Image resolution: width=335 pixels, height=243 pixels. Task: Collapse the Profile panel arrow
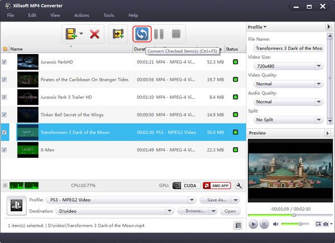coord(329,27)
